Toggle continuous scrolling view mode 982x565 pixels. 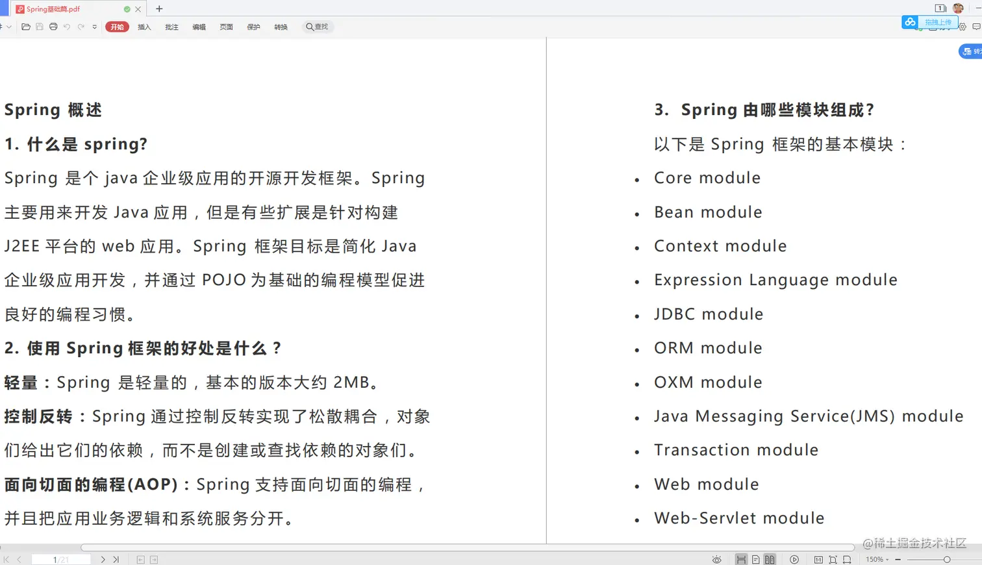pyautogui.click(x=741, y=559)
